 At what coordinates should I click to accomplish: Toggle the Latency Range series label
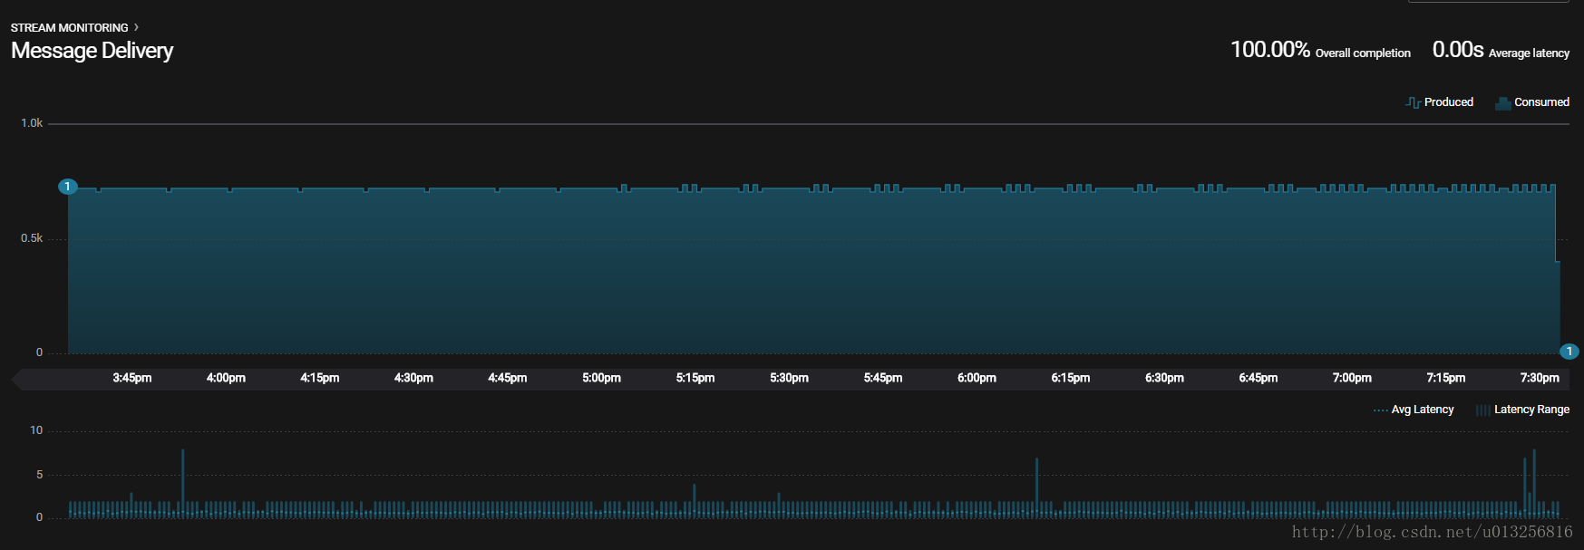[x=1531, y=410]
